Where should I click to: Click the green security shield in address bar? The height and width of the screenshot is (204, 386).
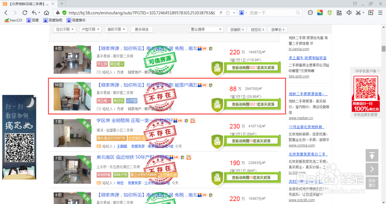(64, 13)
